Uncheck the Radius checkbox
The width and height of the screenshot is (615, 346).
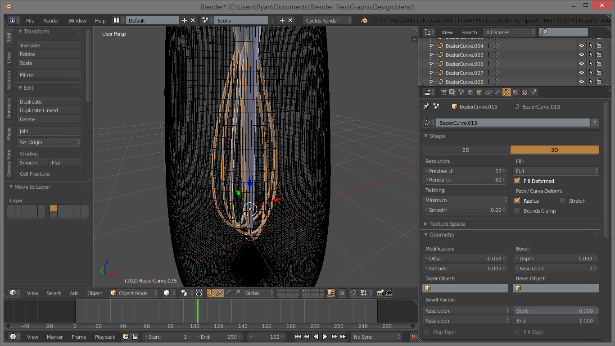pyautogui.click(x=517, y=200)
